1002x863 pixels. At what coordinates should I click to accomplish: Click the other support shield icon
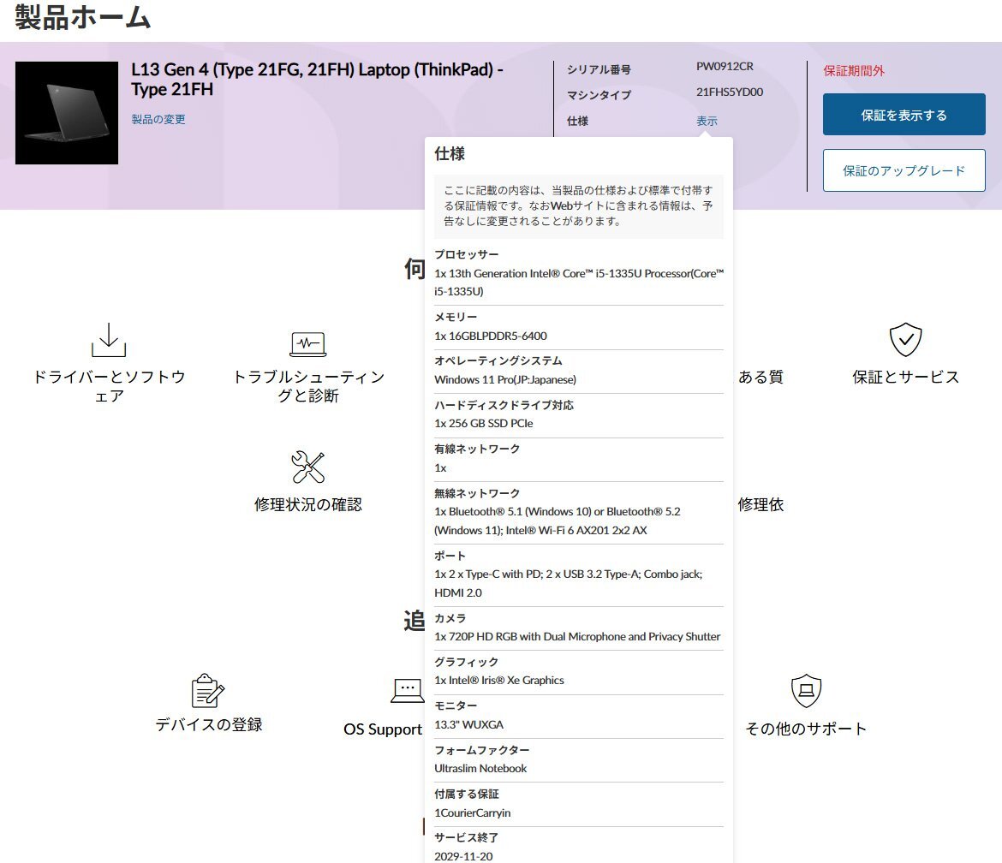pos(806,691)
